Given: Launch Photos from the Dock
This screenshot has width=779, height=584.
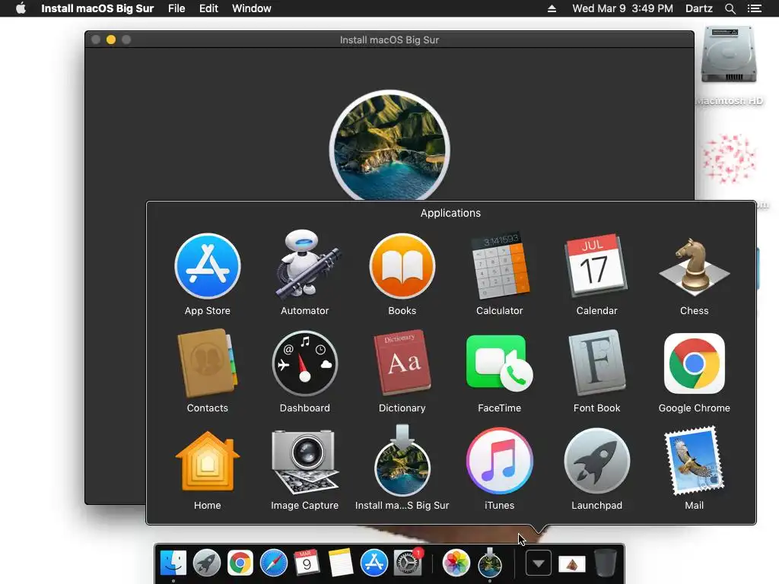Looking at the screenshot, I should 456,563.
